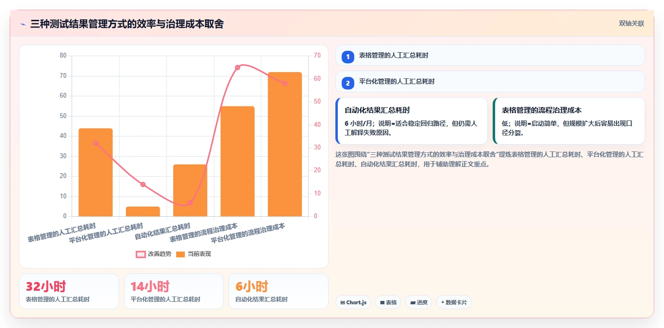Click the shortest bar 平台化管理的人工汇总耗时
The image size is (664, 328).
[x=143, y=211]
